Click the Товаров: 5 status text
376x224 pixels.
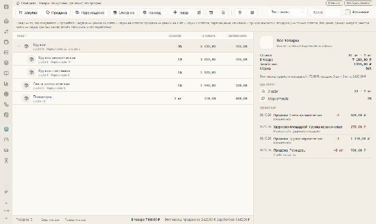pyautogui.click(x=24, y=220)
